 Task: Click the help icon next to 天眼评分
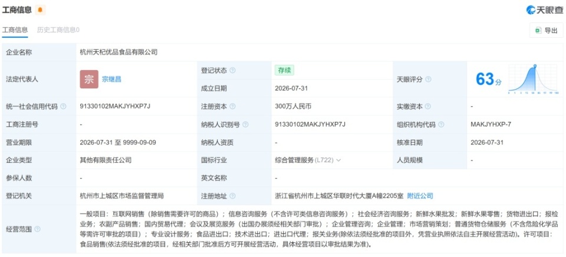tap(428, 80)
